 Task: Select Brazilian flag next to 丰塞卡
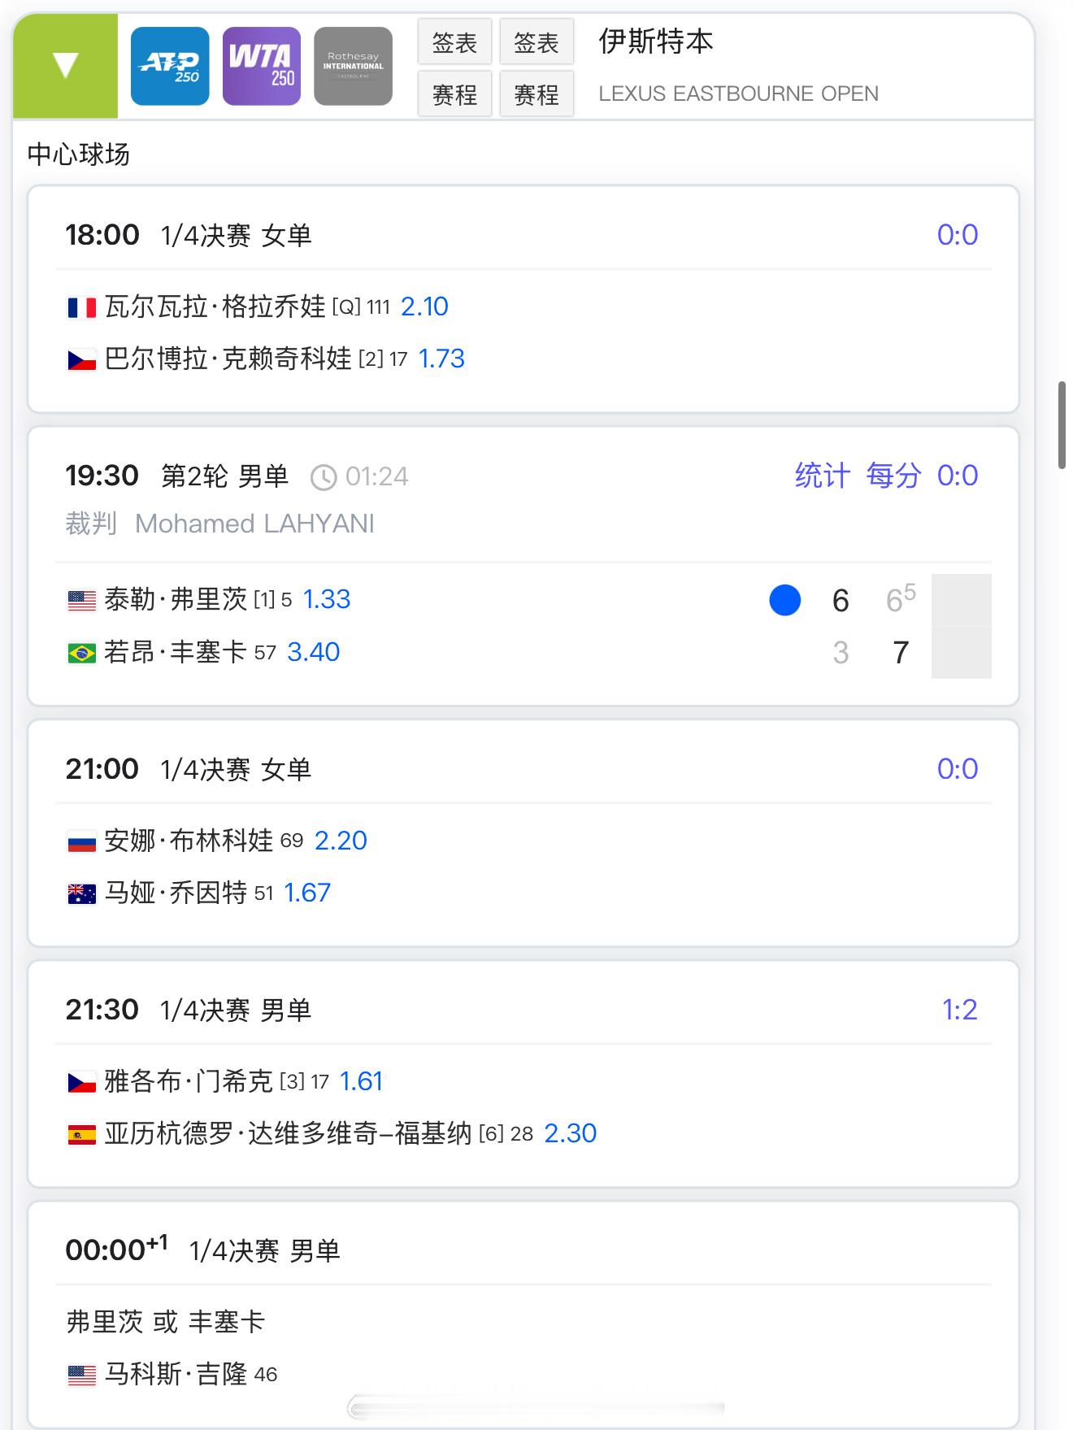click(81, 653)
